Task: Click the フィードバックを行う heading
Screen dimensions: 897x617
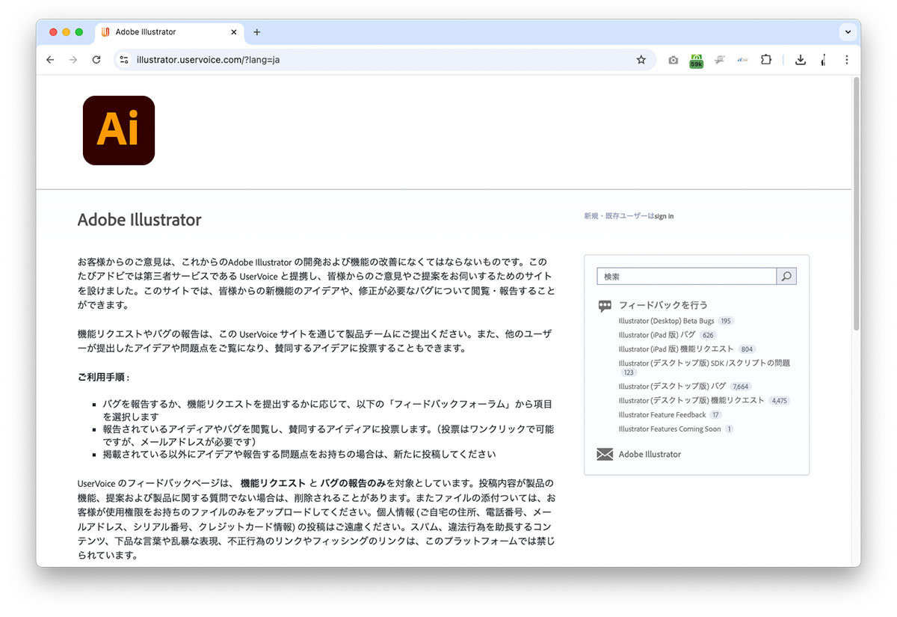Action: [x=663, y=305]
